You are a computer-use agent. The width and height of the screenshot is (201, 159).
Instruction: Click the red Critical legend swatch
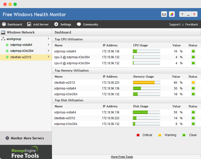138,135
